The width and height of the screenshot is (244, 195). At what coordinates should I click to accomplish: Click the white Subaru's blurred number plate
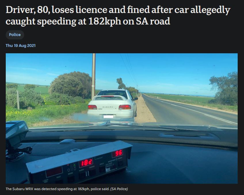[x=108, y=116]
